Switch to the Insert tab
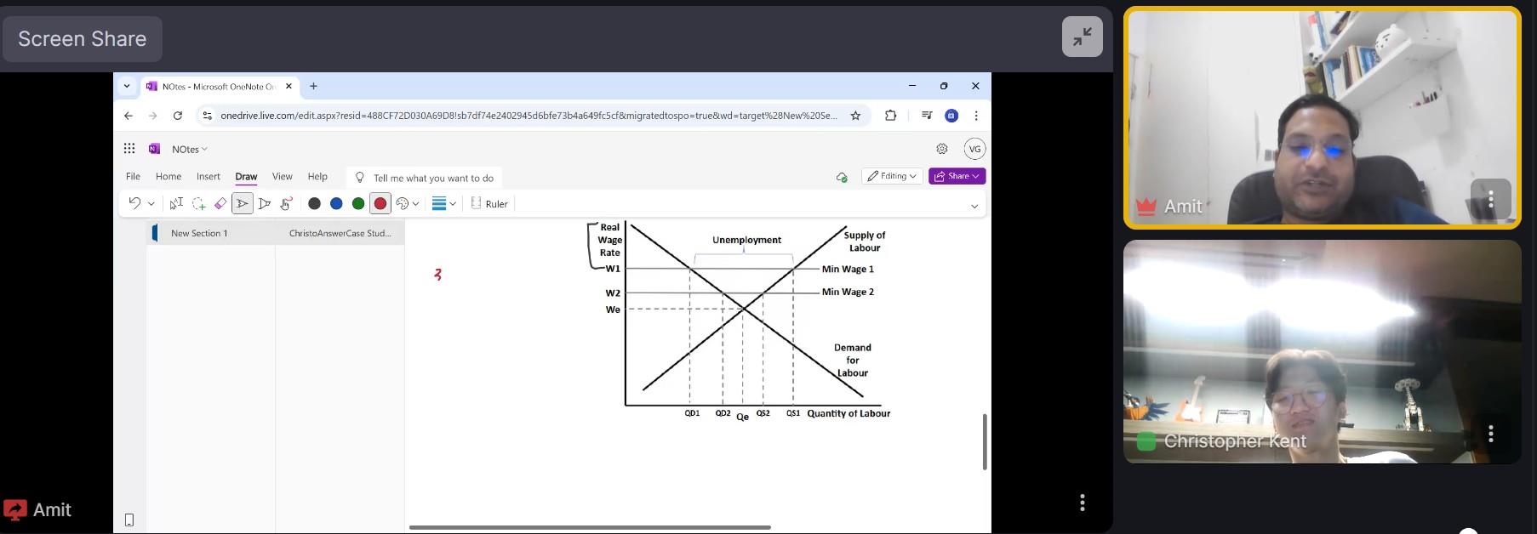The height and width of the screenshot is (534, 1537). 208,177
